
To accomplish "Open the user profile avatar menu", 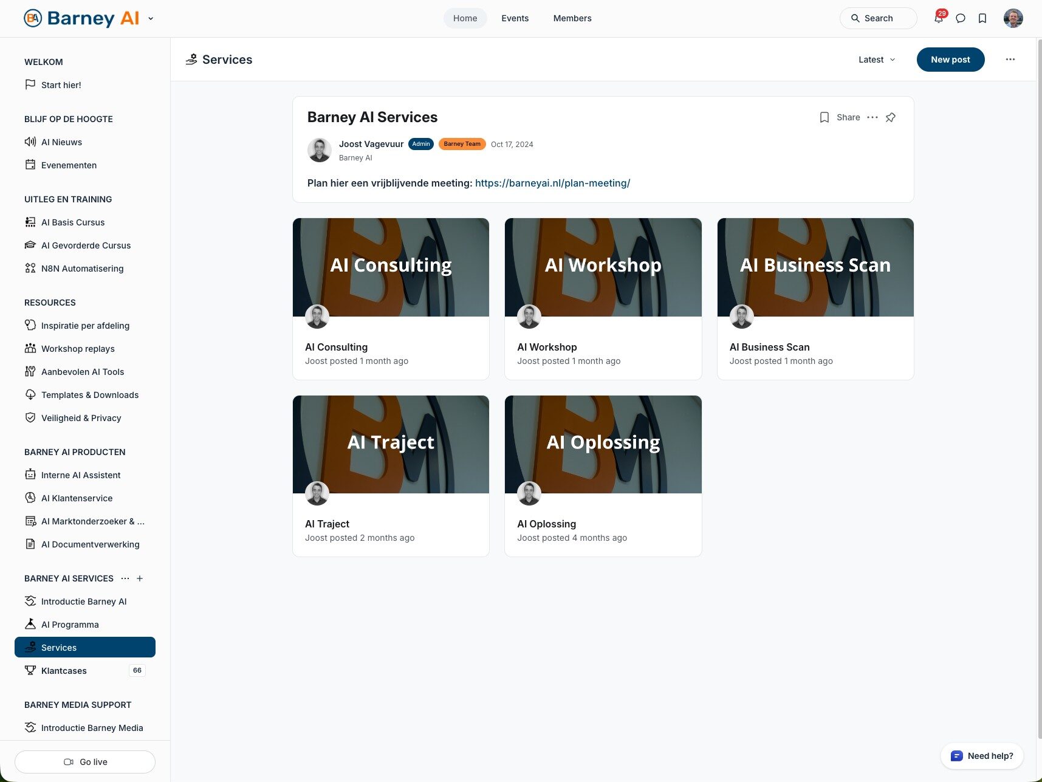I will click(x=1013, y=18).
